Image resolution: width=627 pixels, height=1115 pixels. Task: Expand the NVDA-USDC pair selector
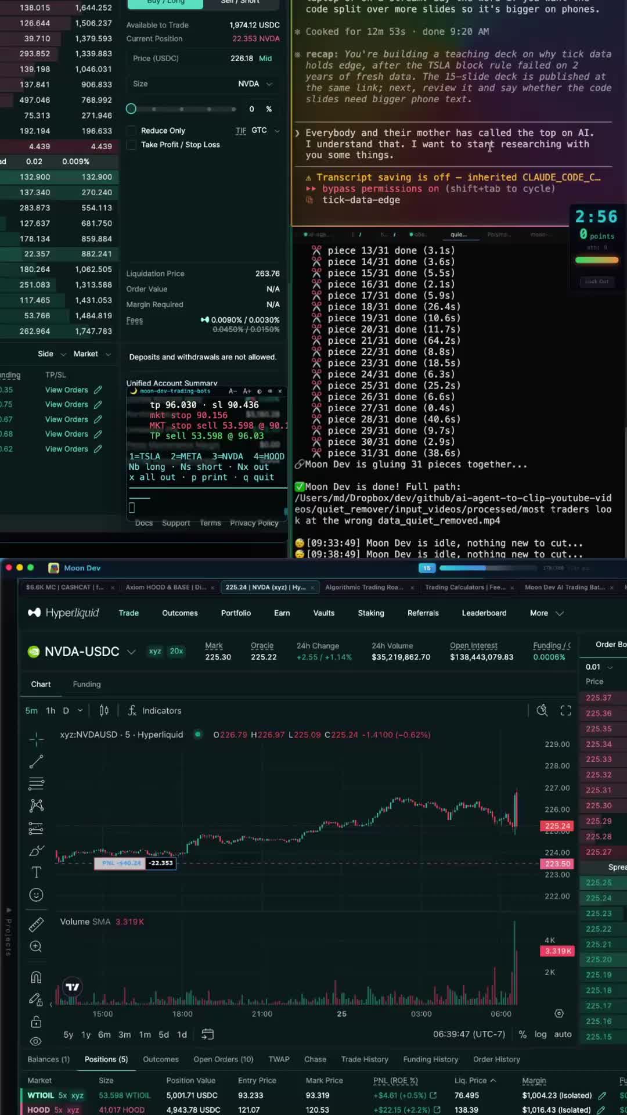tap(131, 652)
